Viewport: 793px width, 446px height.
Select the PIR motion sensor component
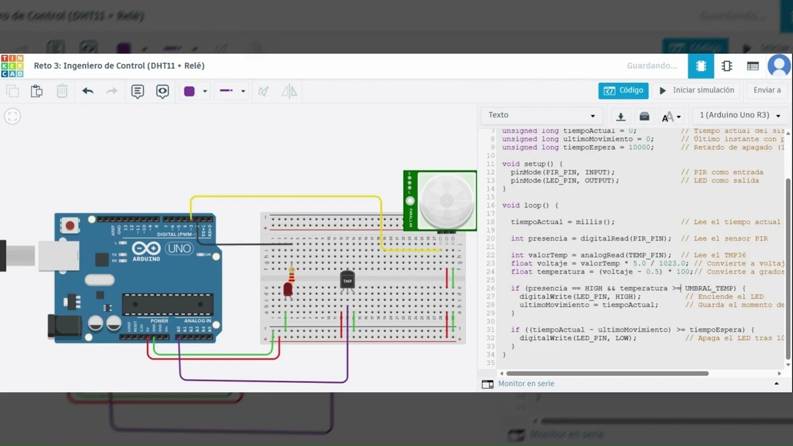(x=440, y=201)
